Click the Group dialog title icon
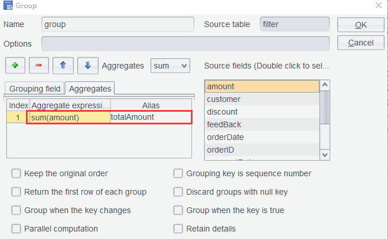 [x=7, y=6]
